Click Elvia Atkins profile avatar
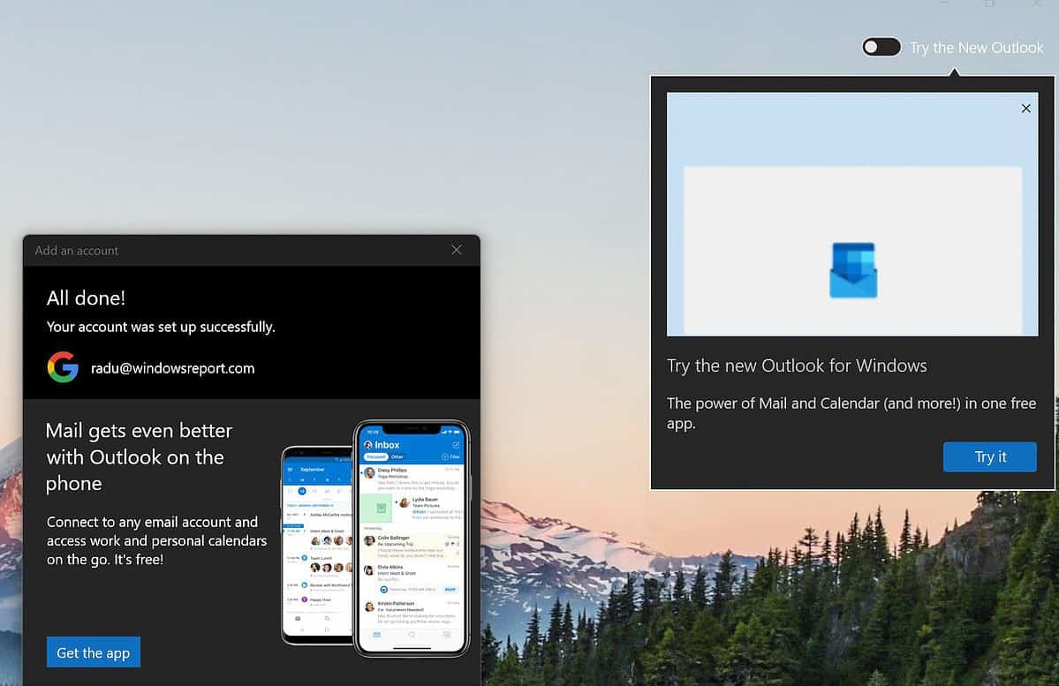The height and width of the screenshot is (686, 1059). pyautogui.click(x=368, y=568)
